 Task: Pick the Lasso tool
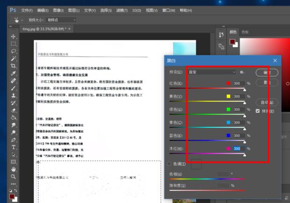tap(14, 51)
